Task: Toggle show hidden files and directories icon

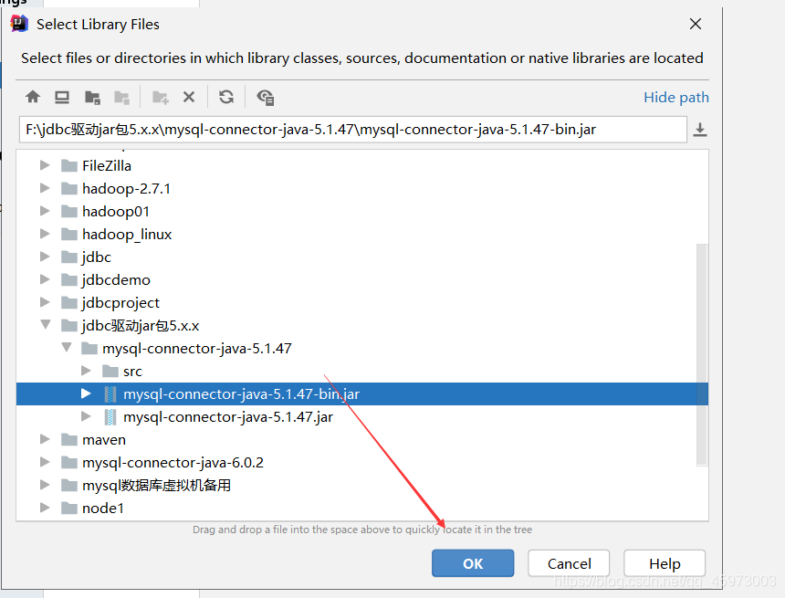Action: (265, 97)
